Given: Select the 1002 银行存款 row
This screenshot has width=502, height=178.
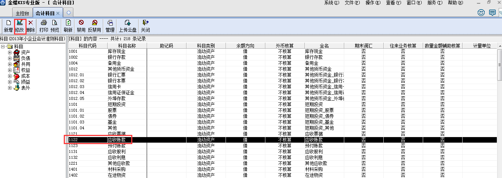Looking at the screenshot, I should [116, 57].
